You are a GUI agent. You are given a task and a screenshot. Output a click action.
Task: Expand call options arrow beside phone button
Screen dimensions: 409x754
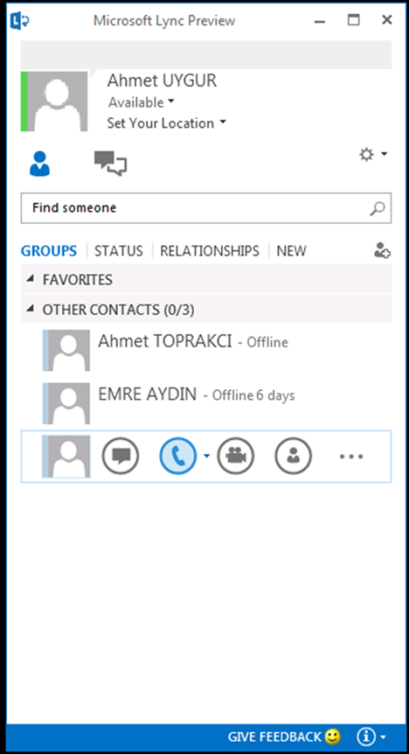coord(206,456)
